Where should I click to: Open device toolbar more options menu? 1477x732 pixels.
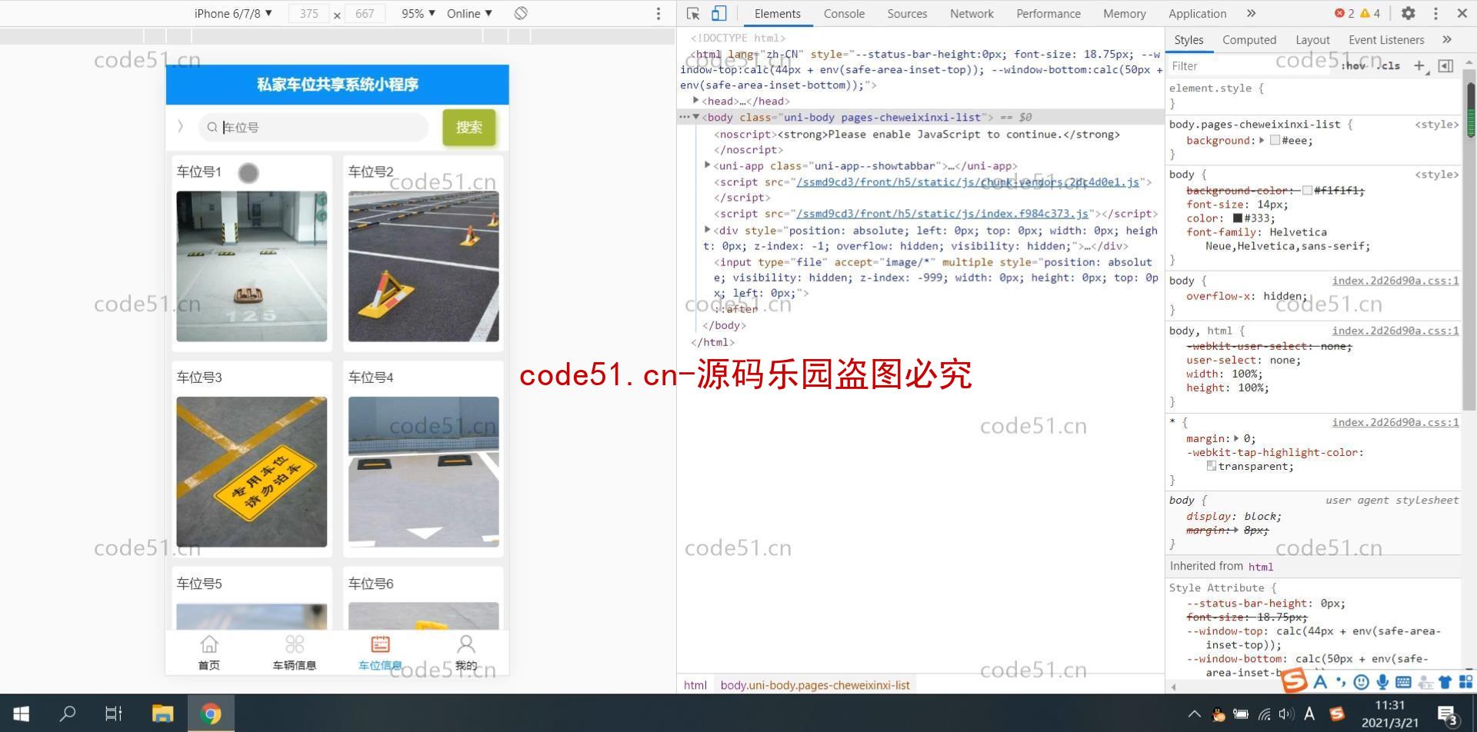click(x=658, y=14)
